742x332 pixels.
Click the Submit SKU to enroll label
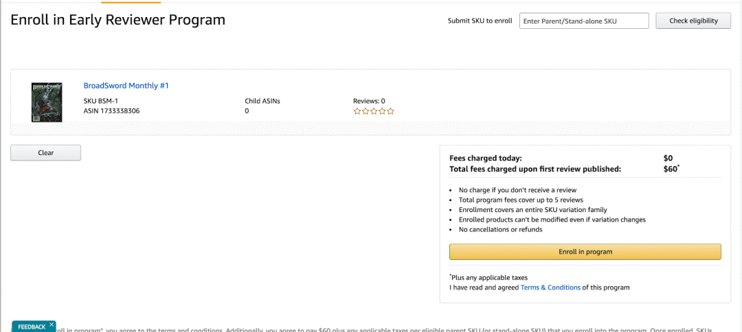tap(480, 21)
